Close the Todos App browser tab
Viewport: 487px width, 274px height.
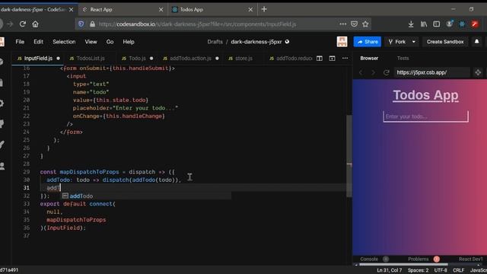[250, 10]
